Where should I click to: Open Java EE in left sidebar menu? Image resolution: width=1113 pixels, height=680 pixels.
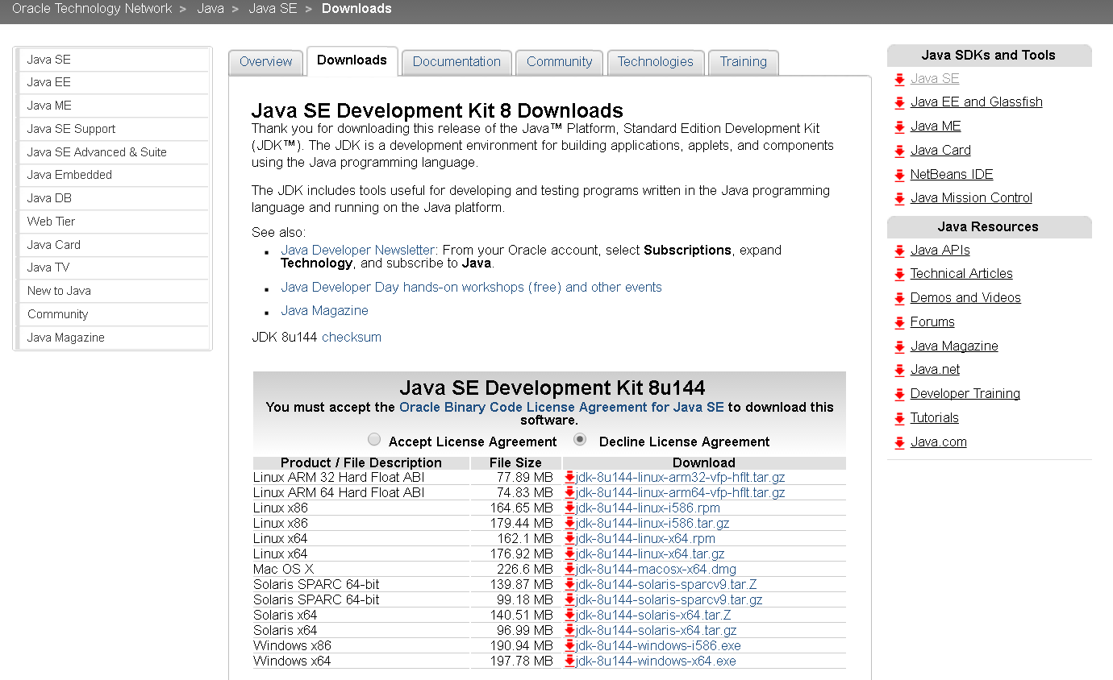tap(114, 82)
